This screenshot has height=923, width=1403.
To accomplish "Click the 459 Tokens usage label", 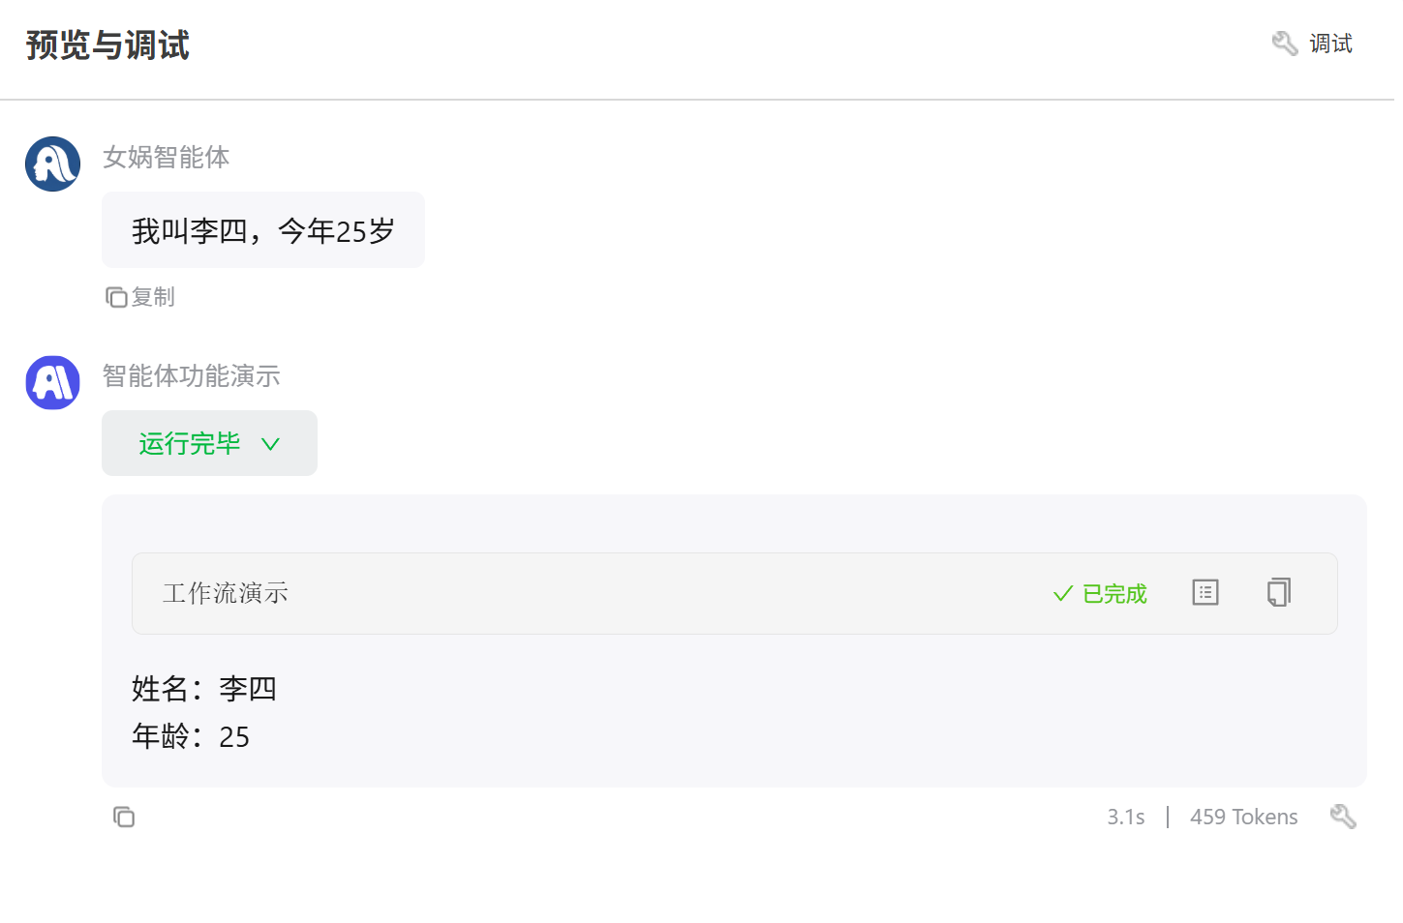I will 1243,818.
